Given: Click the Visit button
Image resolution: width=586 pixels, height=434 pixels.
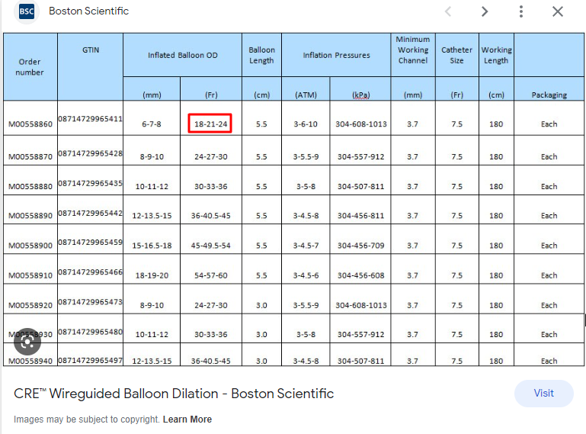Looking at the screenshot, I should pos(544,394).
